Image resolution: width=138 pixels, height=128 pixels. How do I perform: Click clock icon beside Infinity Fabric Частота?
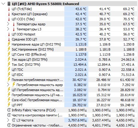(x=9, y=110)
